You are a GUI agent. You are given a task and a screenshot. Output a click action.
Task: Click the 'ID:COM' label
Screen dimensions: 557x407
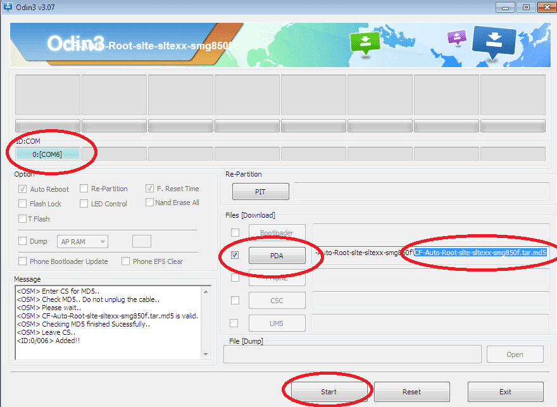[x=28, y=141]
